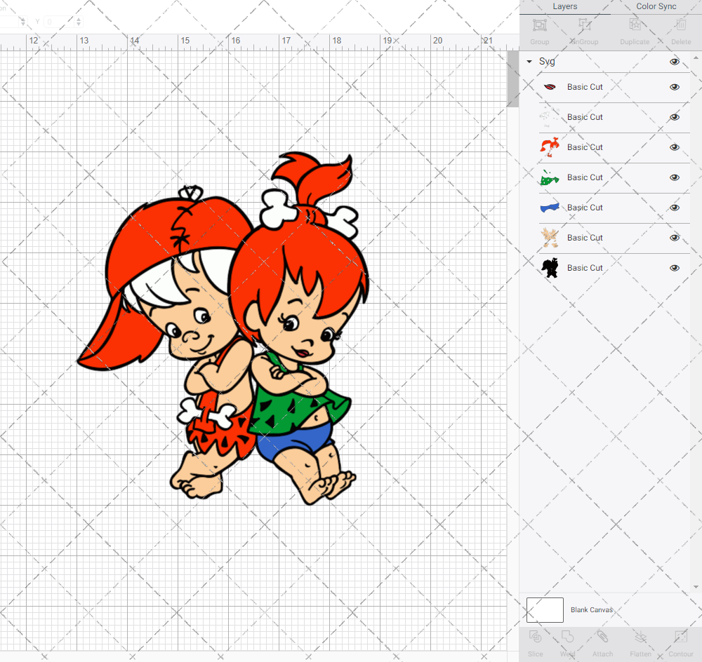Click the UnGroup icon

coord(584,25)
